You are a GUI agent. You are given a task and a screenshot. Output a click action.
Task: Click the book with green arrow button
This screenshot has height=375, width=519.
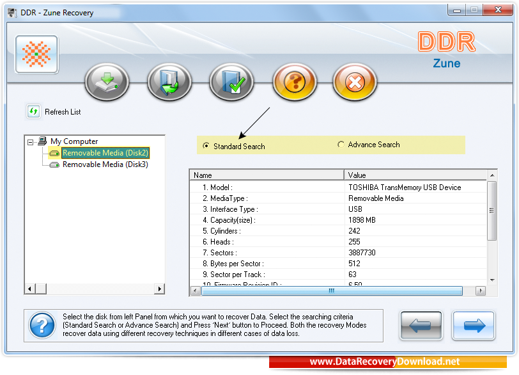[x=169, y=81]
